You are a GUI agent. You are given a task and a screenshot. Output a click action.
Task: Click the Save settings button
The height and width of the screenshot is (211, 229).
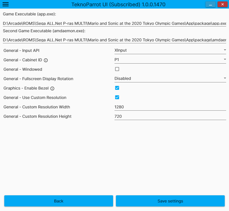(170, 201)
